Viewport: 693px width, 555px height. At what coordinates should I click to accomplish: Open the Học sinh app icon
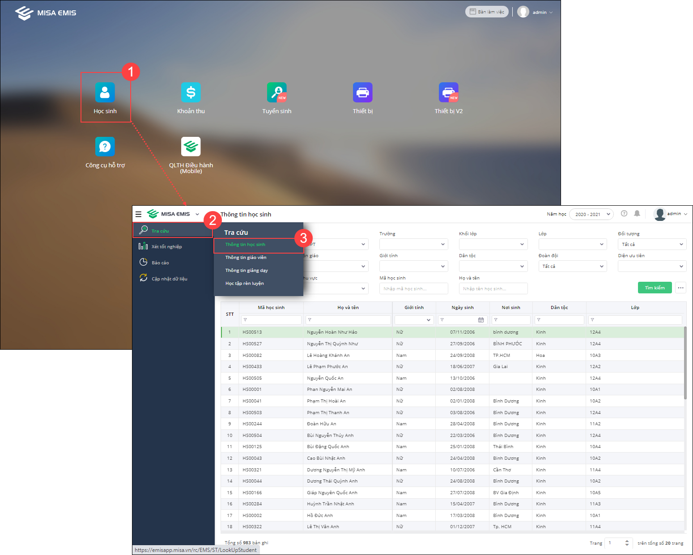click(x=105, y=93)
